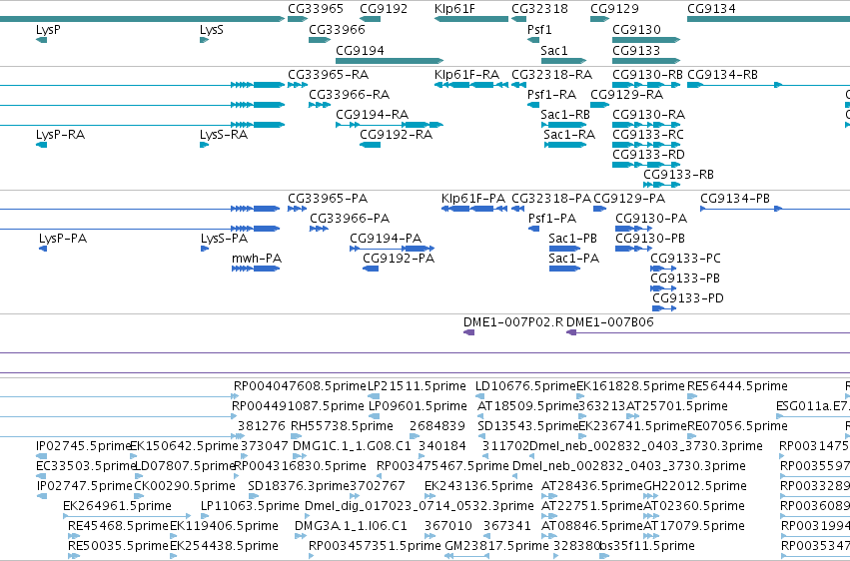Select the CG9192-RA transcript label

(396, 135)
